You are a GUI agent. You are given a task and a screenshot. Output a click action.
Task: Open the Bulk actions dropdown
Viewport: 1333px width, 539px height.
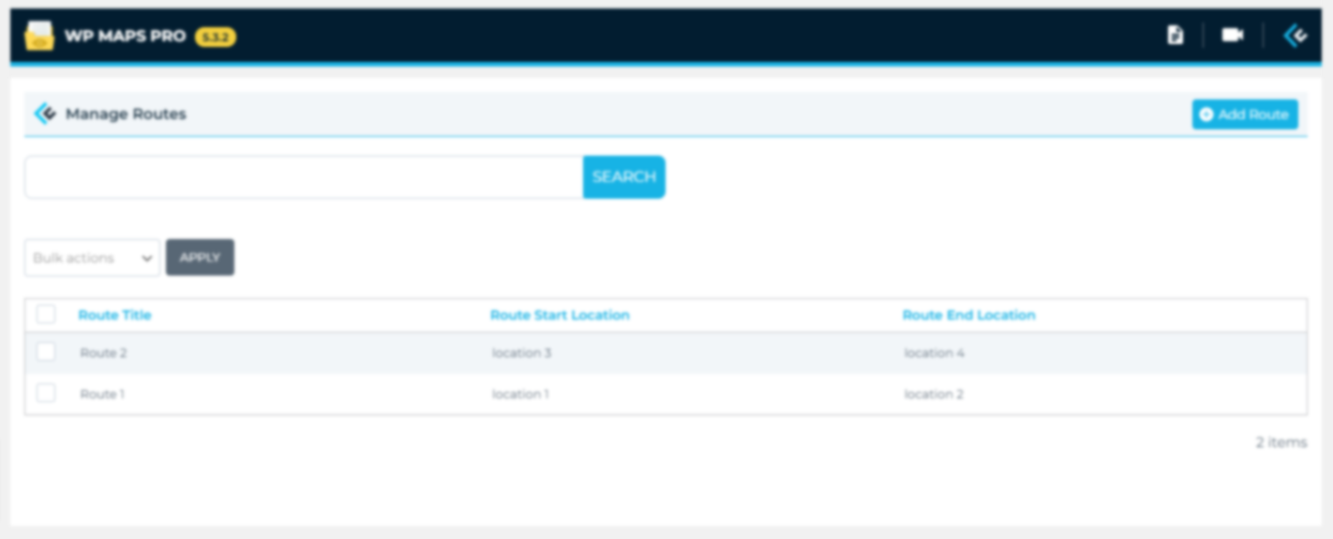click(x=92, y=258)
